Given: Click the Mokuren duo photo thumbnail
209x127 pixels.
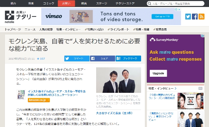Looking at the screenshot, I should click(118, 80).
